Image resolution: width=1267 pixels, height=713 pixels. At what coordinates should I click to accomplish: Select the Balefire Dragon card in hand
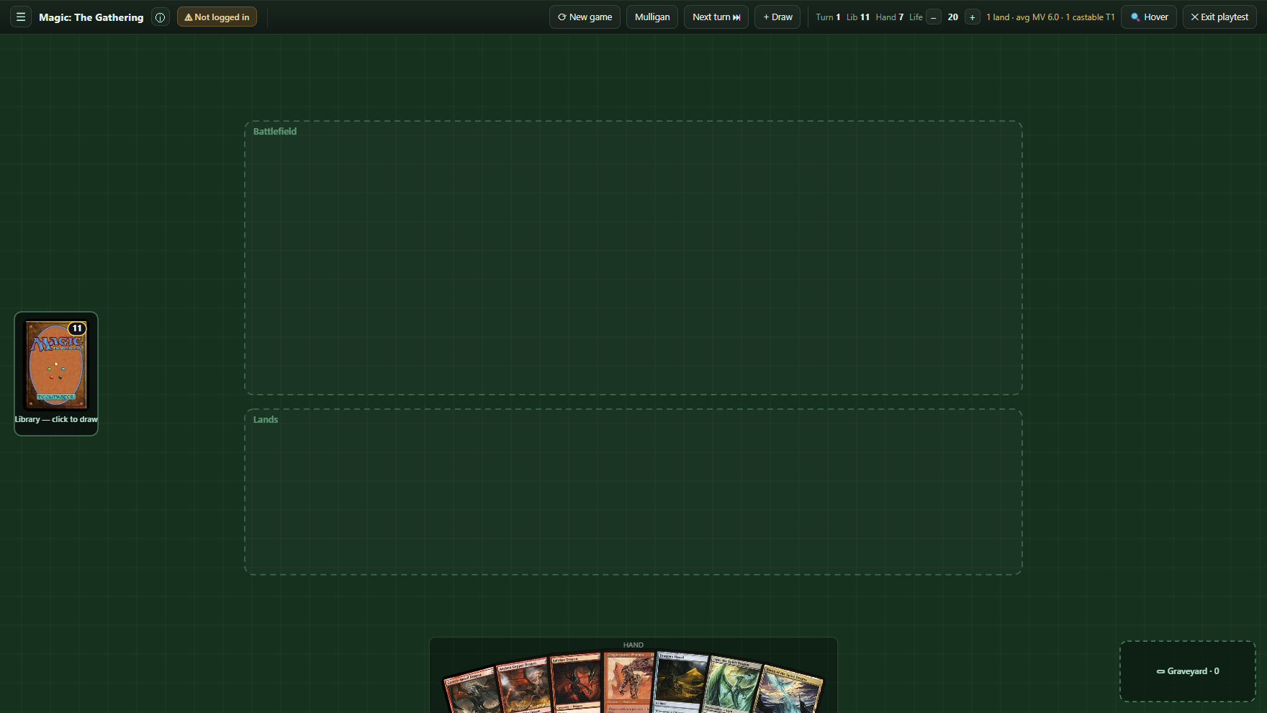point(575,683)
